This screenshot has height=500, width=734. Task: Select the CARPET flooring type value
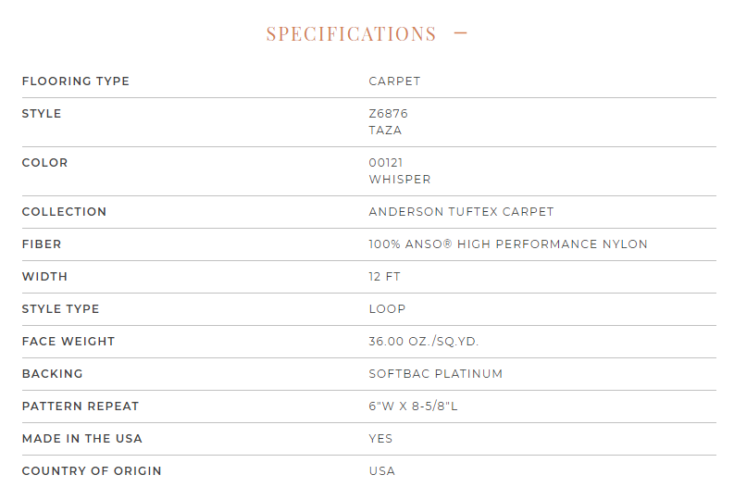[394, 81]
